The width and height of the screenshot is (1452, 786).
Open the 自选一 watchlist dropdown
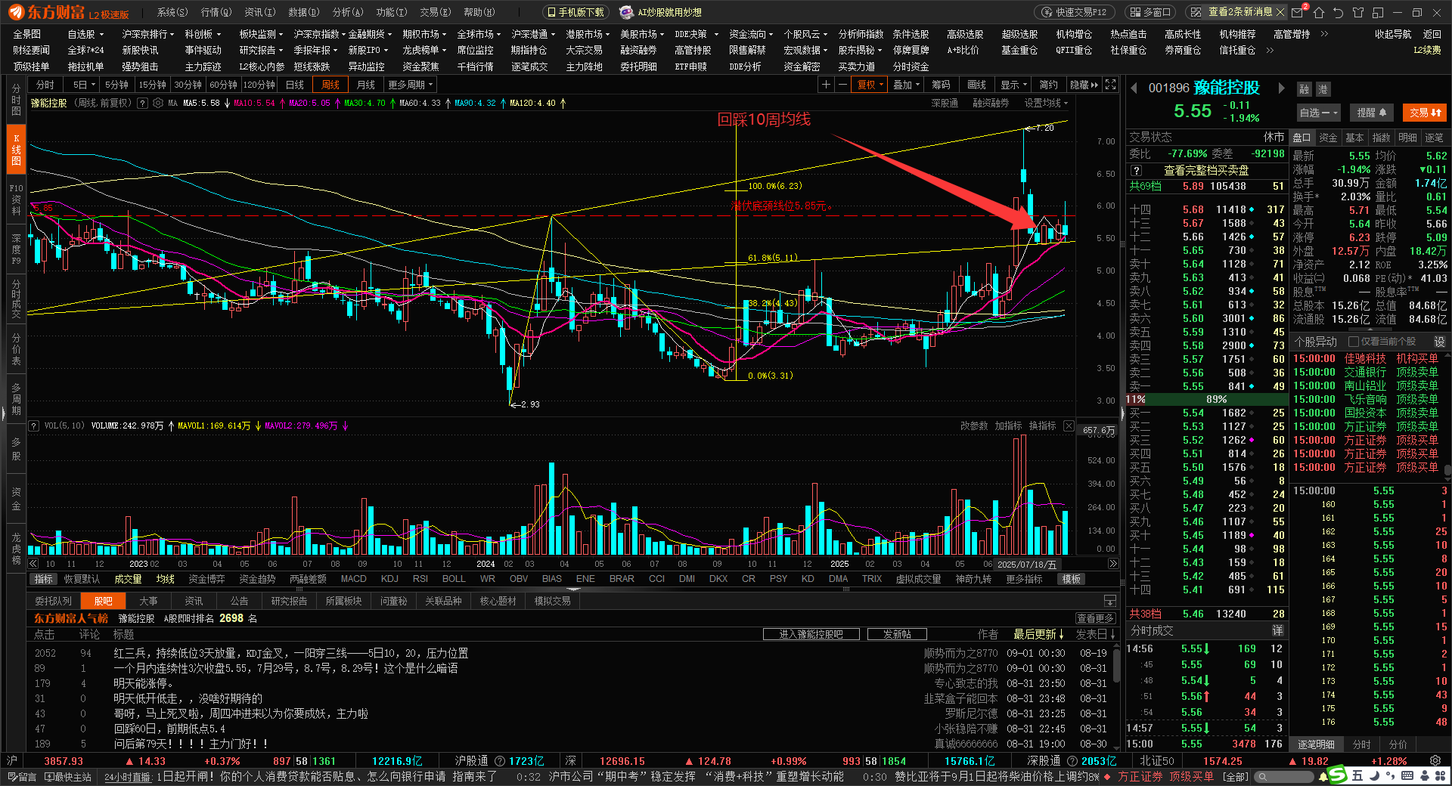point(1318,113)
